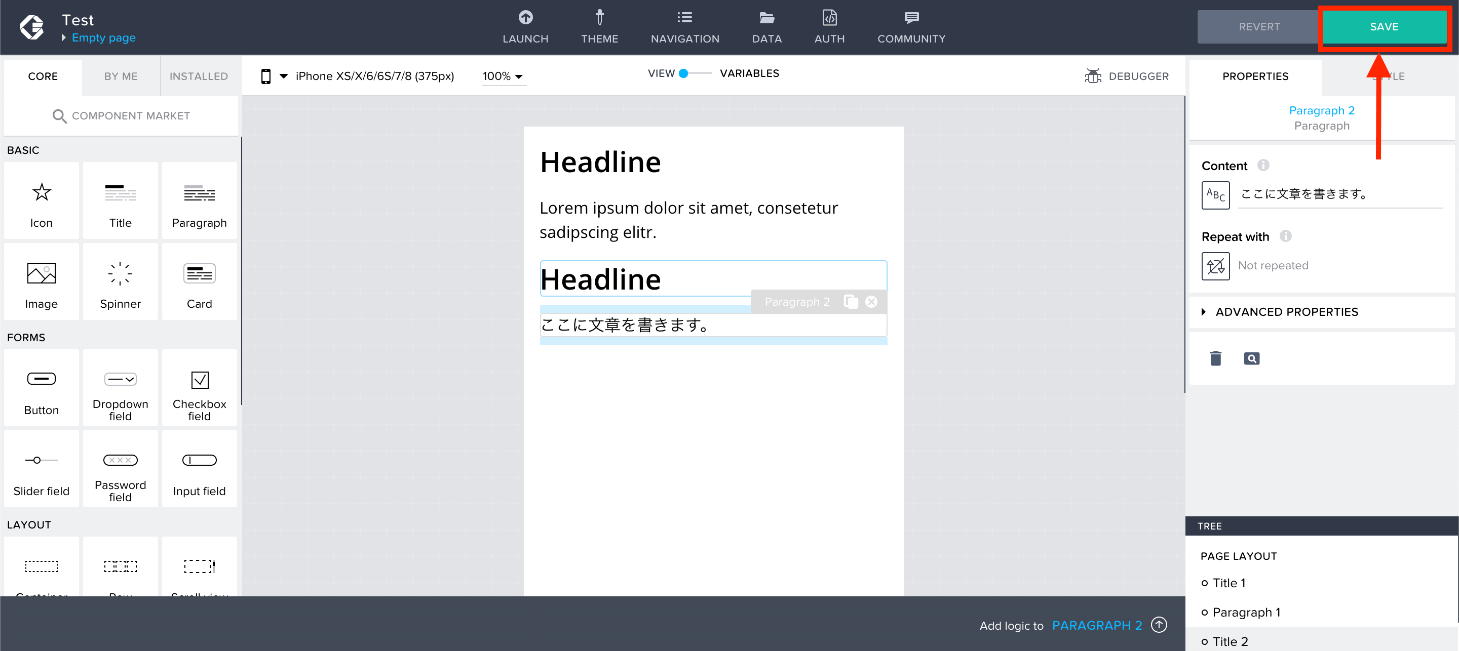Open the Navigation settings
Image resolution: width=1459 pixels, height=651 pixels.
pos(685,27)
